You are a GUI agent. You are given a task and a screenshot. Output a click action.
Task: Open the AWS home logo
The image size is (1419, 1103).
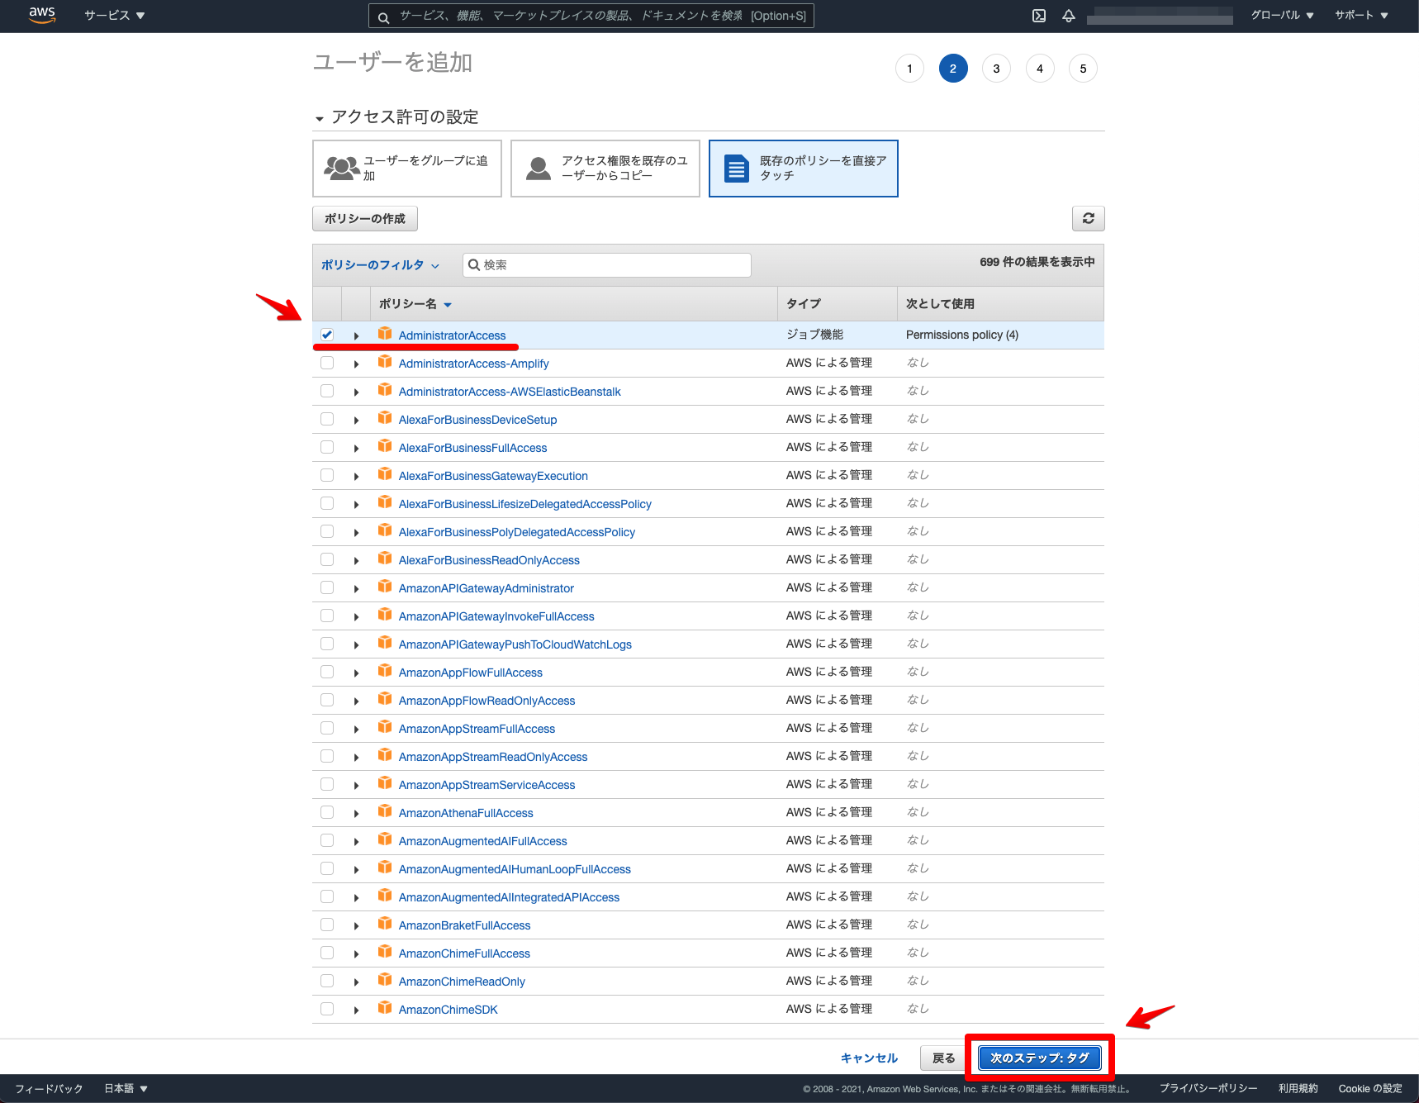[42, 15]
